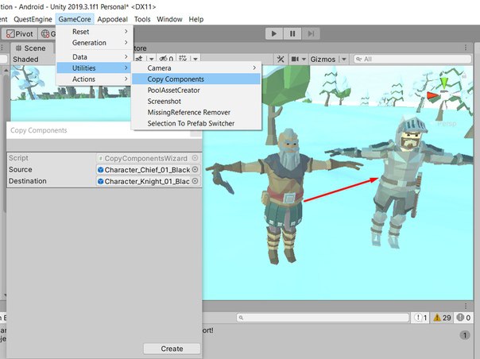
Task: Open the scene panel options menu
Action: point(466,48)
